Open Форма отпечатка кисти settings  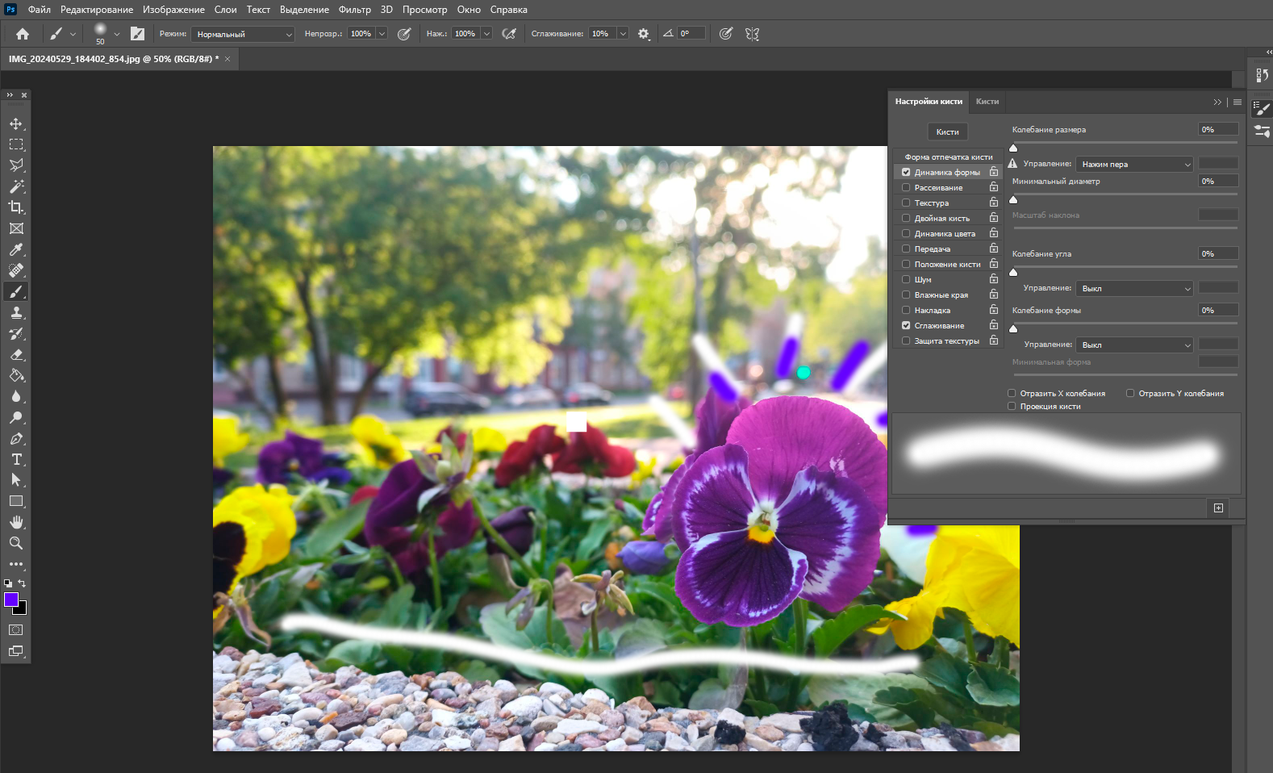point(948,157)
